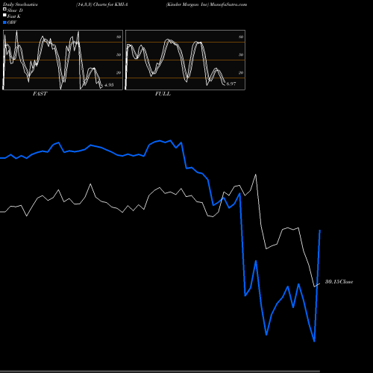
Task: Click the '(Kinder Morgan Inc) MunafaSutra.com' text
Action: (207, 4)
